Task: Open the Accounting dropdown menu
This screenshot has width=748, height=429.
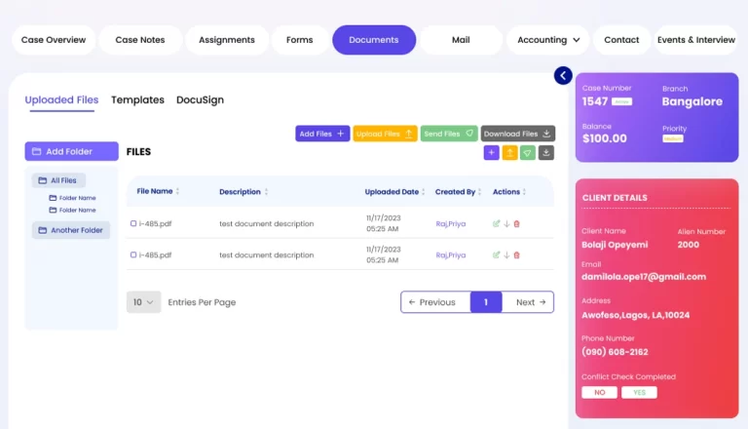Action: point(548,40)
